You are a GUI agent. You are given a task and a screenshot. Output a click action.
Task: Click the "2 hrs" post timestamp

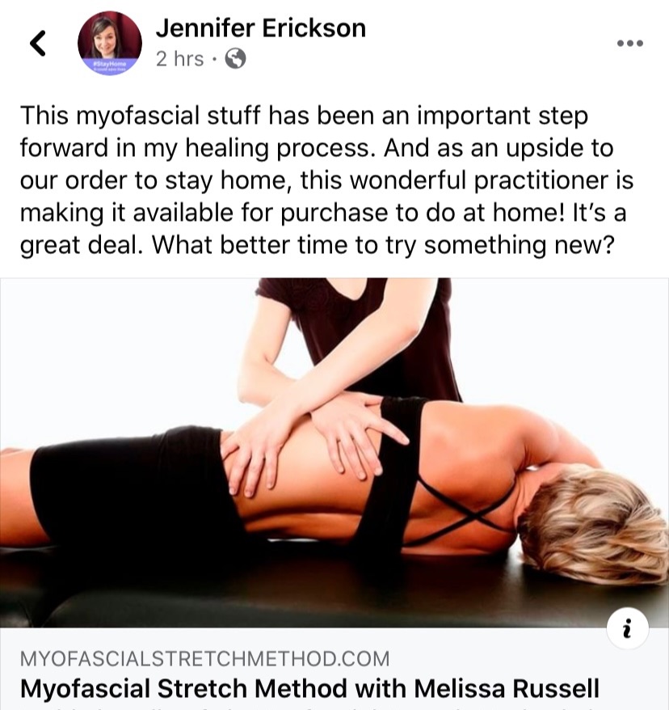pos(179,59)
